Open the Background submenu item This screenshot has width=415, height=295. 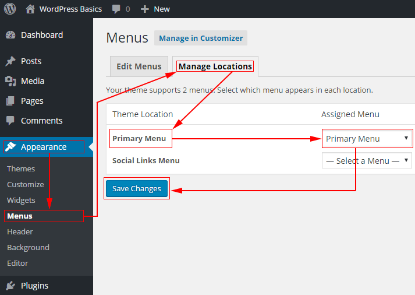tap(28, 248)
